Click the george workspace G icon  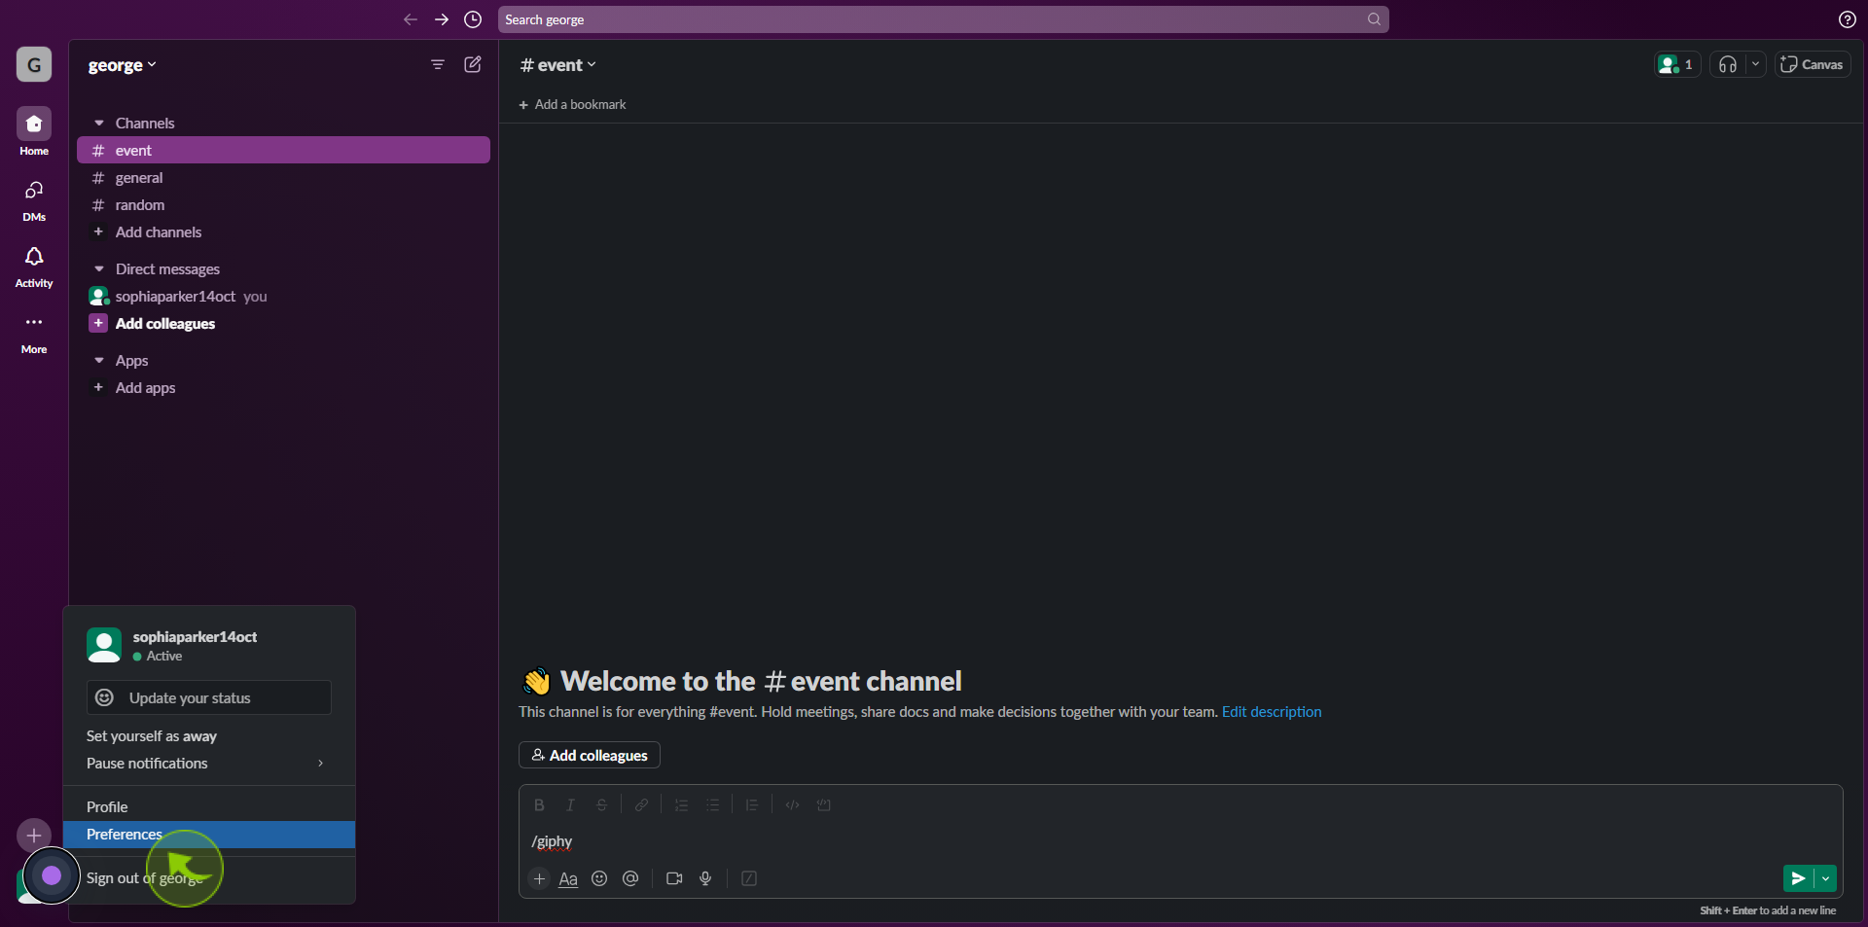click(x=34, y=65)
